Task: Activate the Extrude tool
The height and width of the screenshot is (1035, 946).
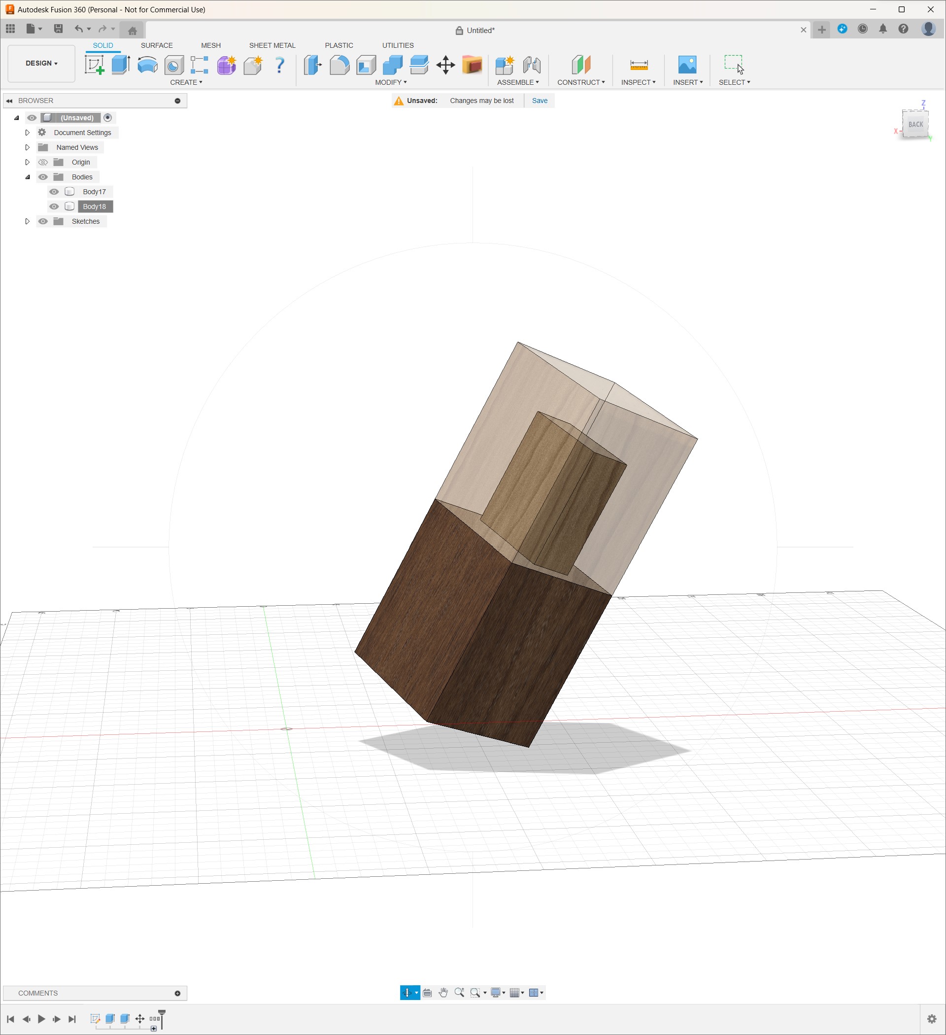Action: click(x=120, y=66)
